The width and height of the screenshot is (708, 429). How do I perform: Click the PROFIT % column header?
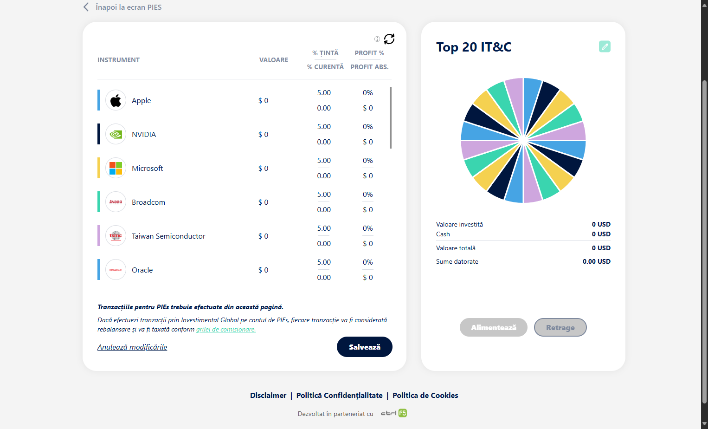[x=369, y=53]
